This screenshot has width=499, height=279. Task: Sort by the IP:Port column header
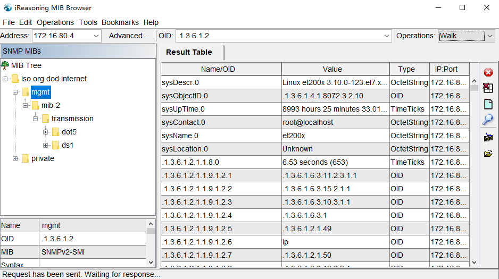450,69
